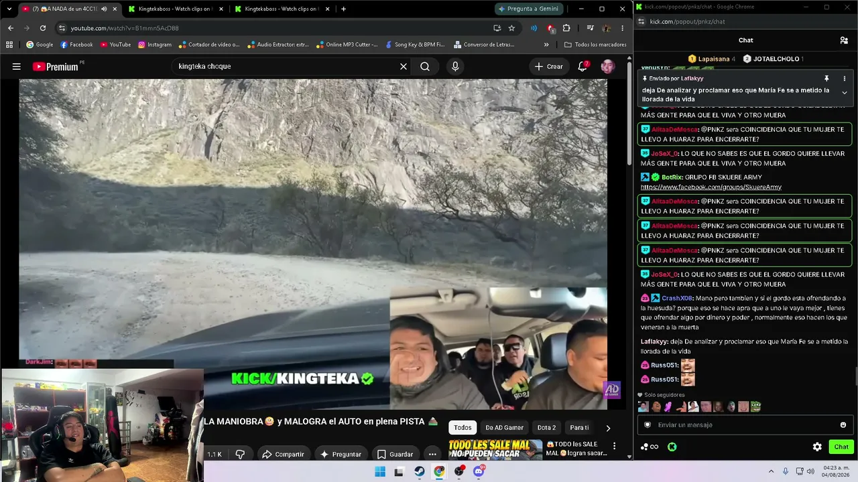858x482 pixels.
Task: Open the Facebook bookmark
Action: 76,45
